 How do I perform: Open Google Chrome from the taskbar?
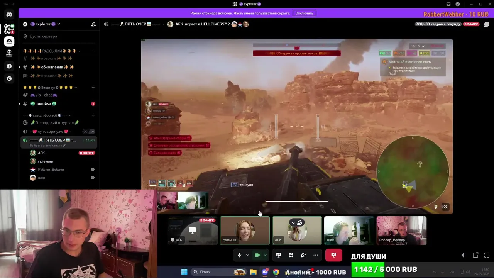pyautogui.click(x=276, y=272)
